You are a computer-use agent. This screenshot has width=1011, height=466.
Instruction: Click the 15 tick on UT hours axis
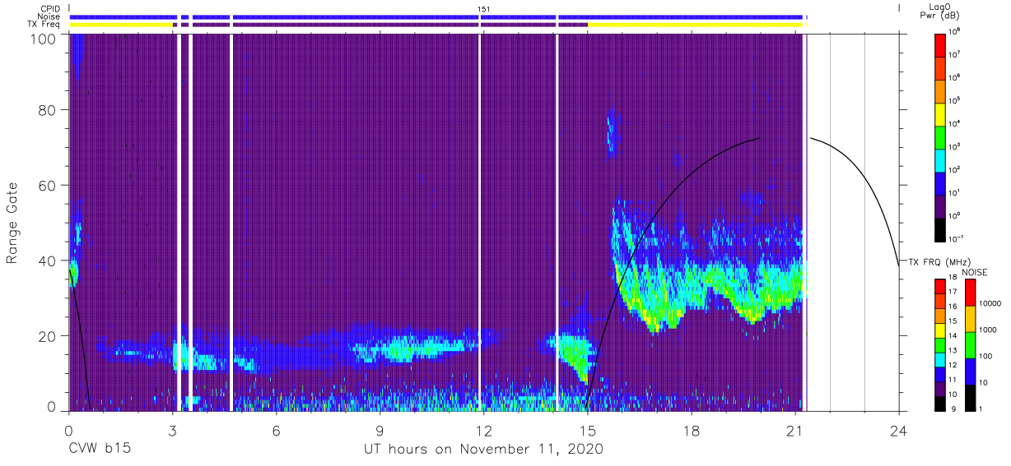[x=588, y=430]
